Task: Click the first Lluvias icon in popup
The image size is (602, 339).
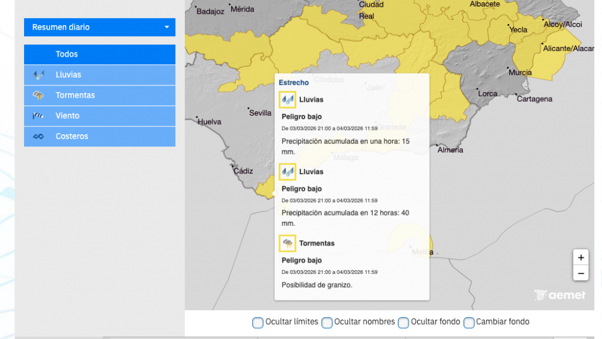Action: pos(288,100)
